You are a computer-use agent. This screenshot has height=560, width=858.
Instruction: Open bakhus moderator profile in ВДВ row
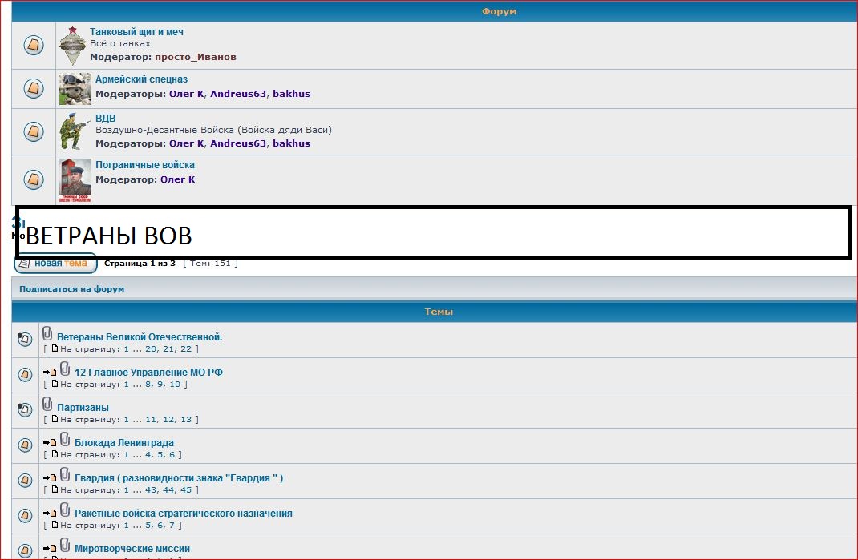pos(291,143)
